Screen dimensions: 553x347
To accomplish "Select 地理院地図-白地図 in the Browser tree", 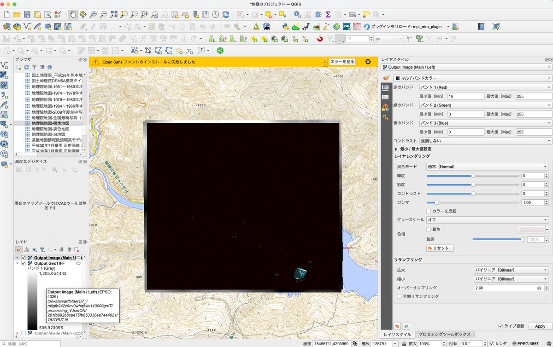I will tap(47, 134).
